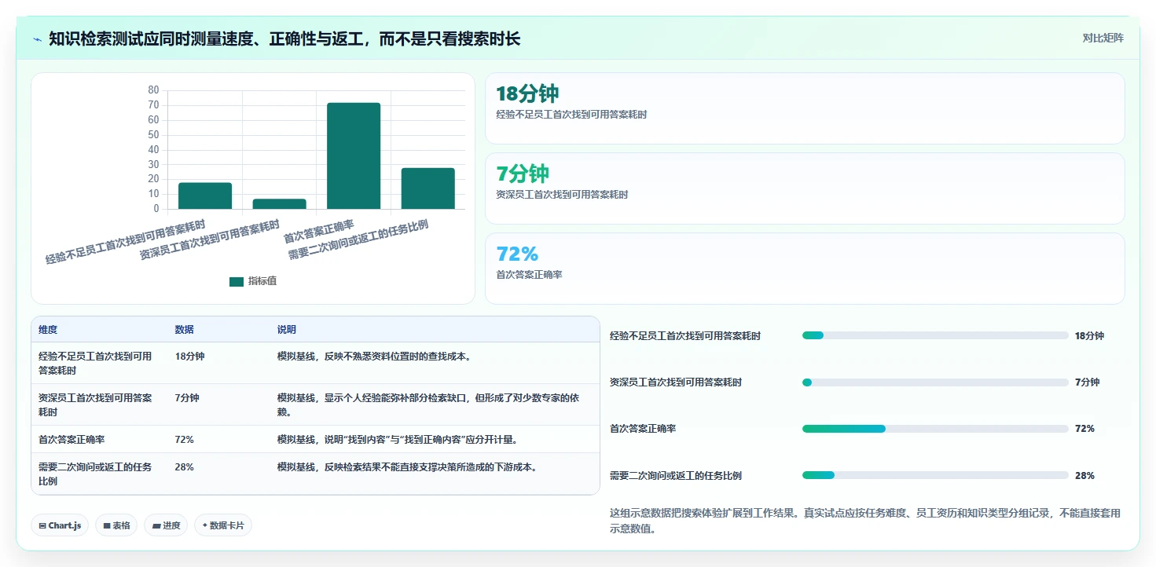Click the 28% value beside its progress bar
This screenshot has width=1156, height=567.
1084,475
